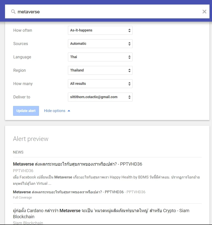Click the arrows icon on the Deliver to selector
This screenshot has height=225, width=212.
click(129, 97)
